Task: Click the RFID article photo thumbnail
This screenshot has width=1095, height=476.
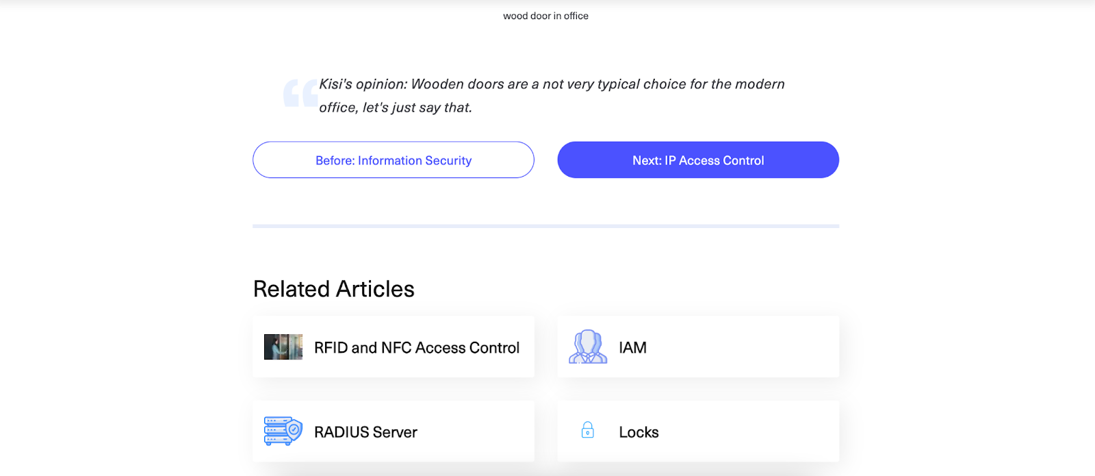Action: (x=283, y=347)
